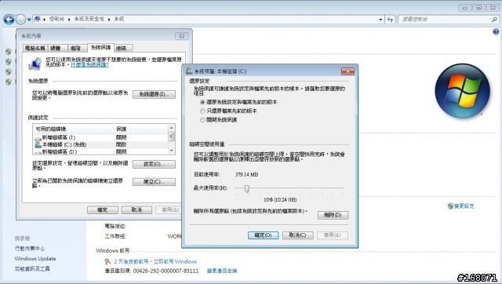Open help with the blue question mark
Screen dimensions: 502x284
click(x=496, y=31)
